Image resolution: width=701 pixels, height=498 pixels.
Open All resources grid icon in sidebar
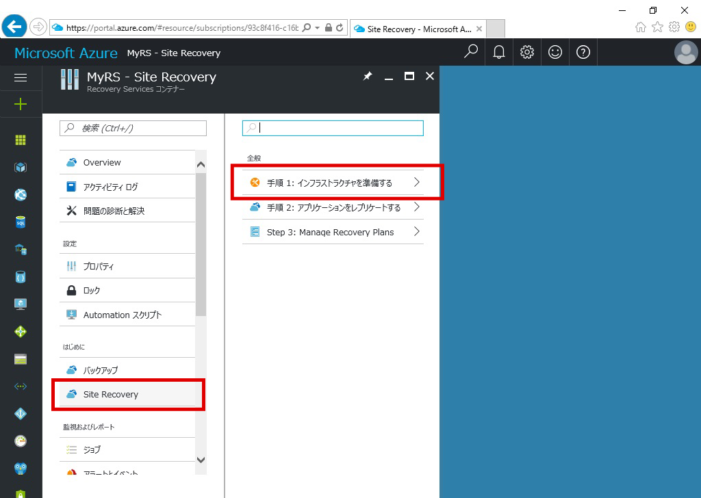click(21, 140)
